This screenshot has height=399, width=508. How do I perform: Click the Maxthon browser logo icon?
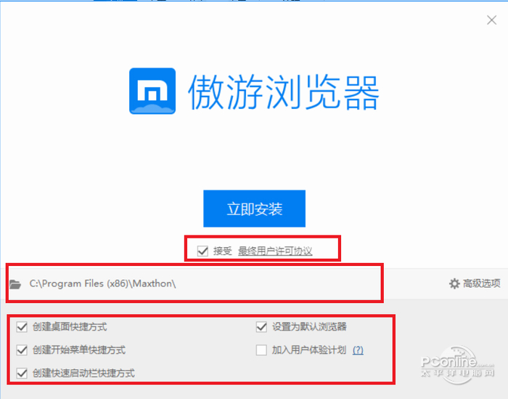[x=152, y=91]
